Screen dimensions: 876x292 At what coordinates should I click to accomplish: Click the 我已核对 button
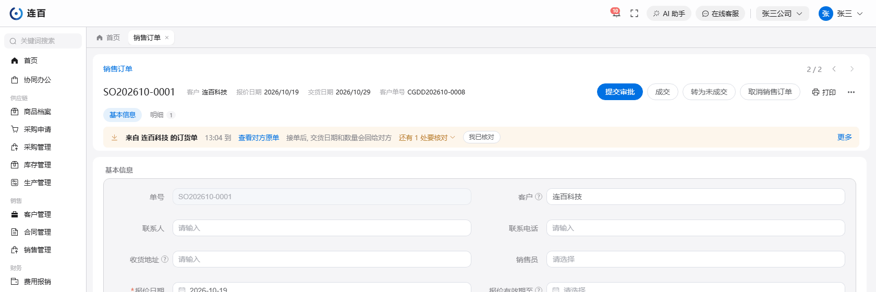(x=482, y=137)
